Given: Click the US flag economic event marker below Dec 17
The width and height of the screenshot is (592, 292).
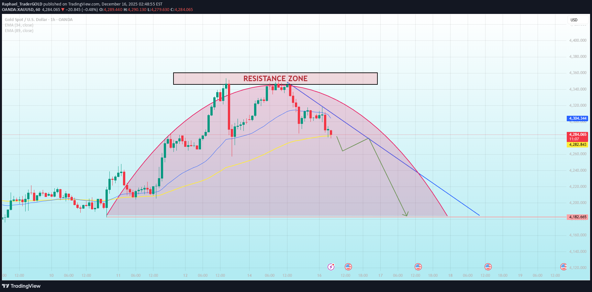Looking at the screenshot, I should pyautogui.click(x=418, y=267).
